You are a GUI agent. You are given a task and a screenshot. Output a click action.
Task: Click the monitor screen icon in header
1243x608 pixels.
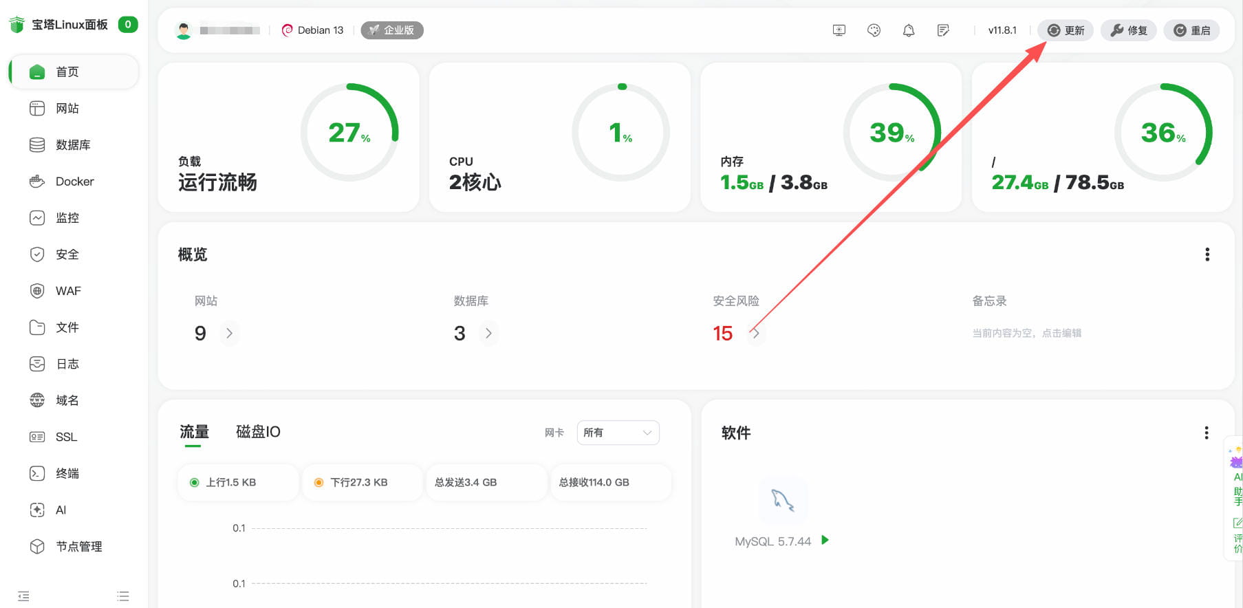[x=839, y=30]
